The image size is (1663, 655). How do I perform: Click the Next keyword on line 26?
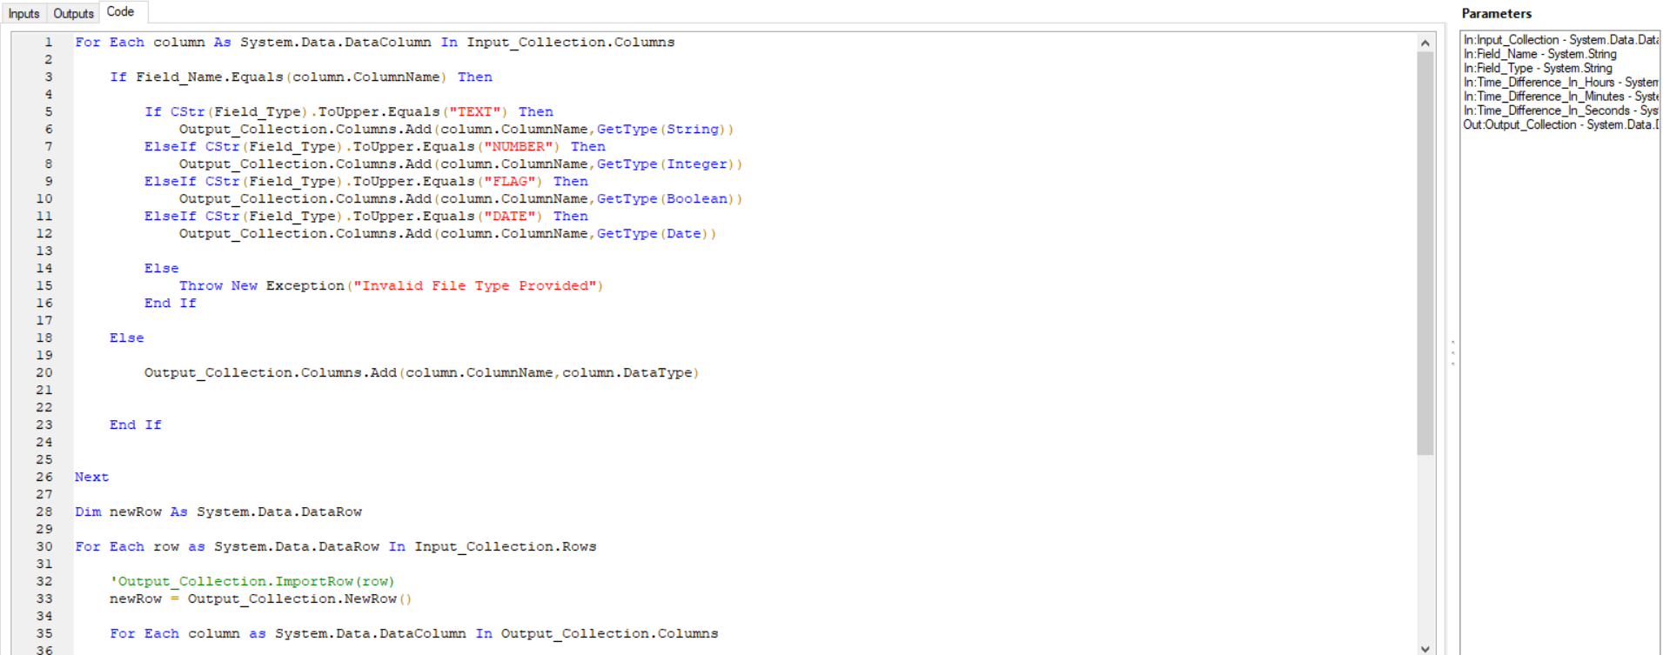coord(91,477)
